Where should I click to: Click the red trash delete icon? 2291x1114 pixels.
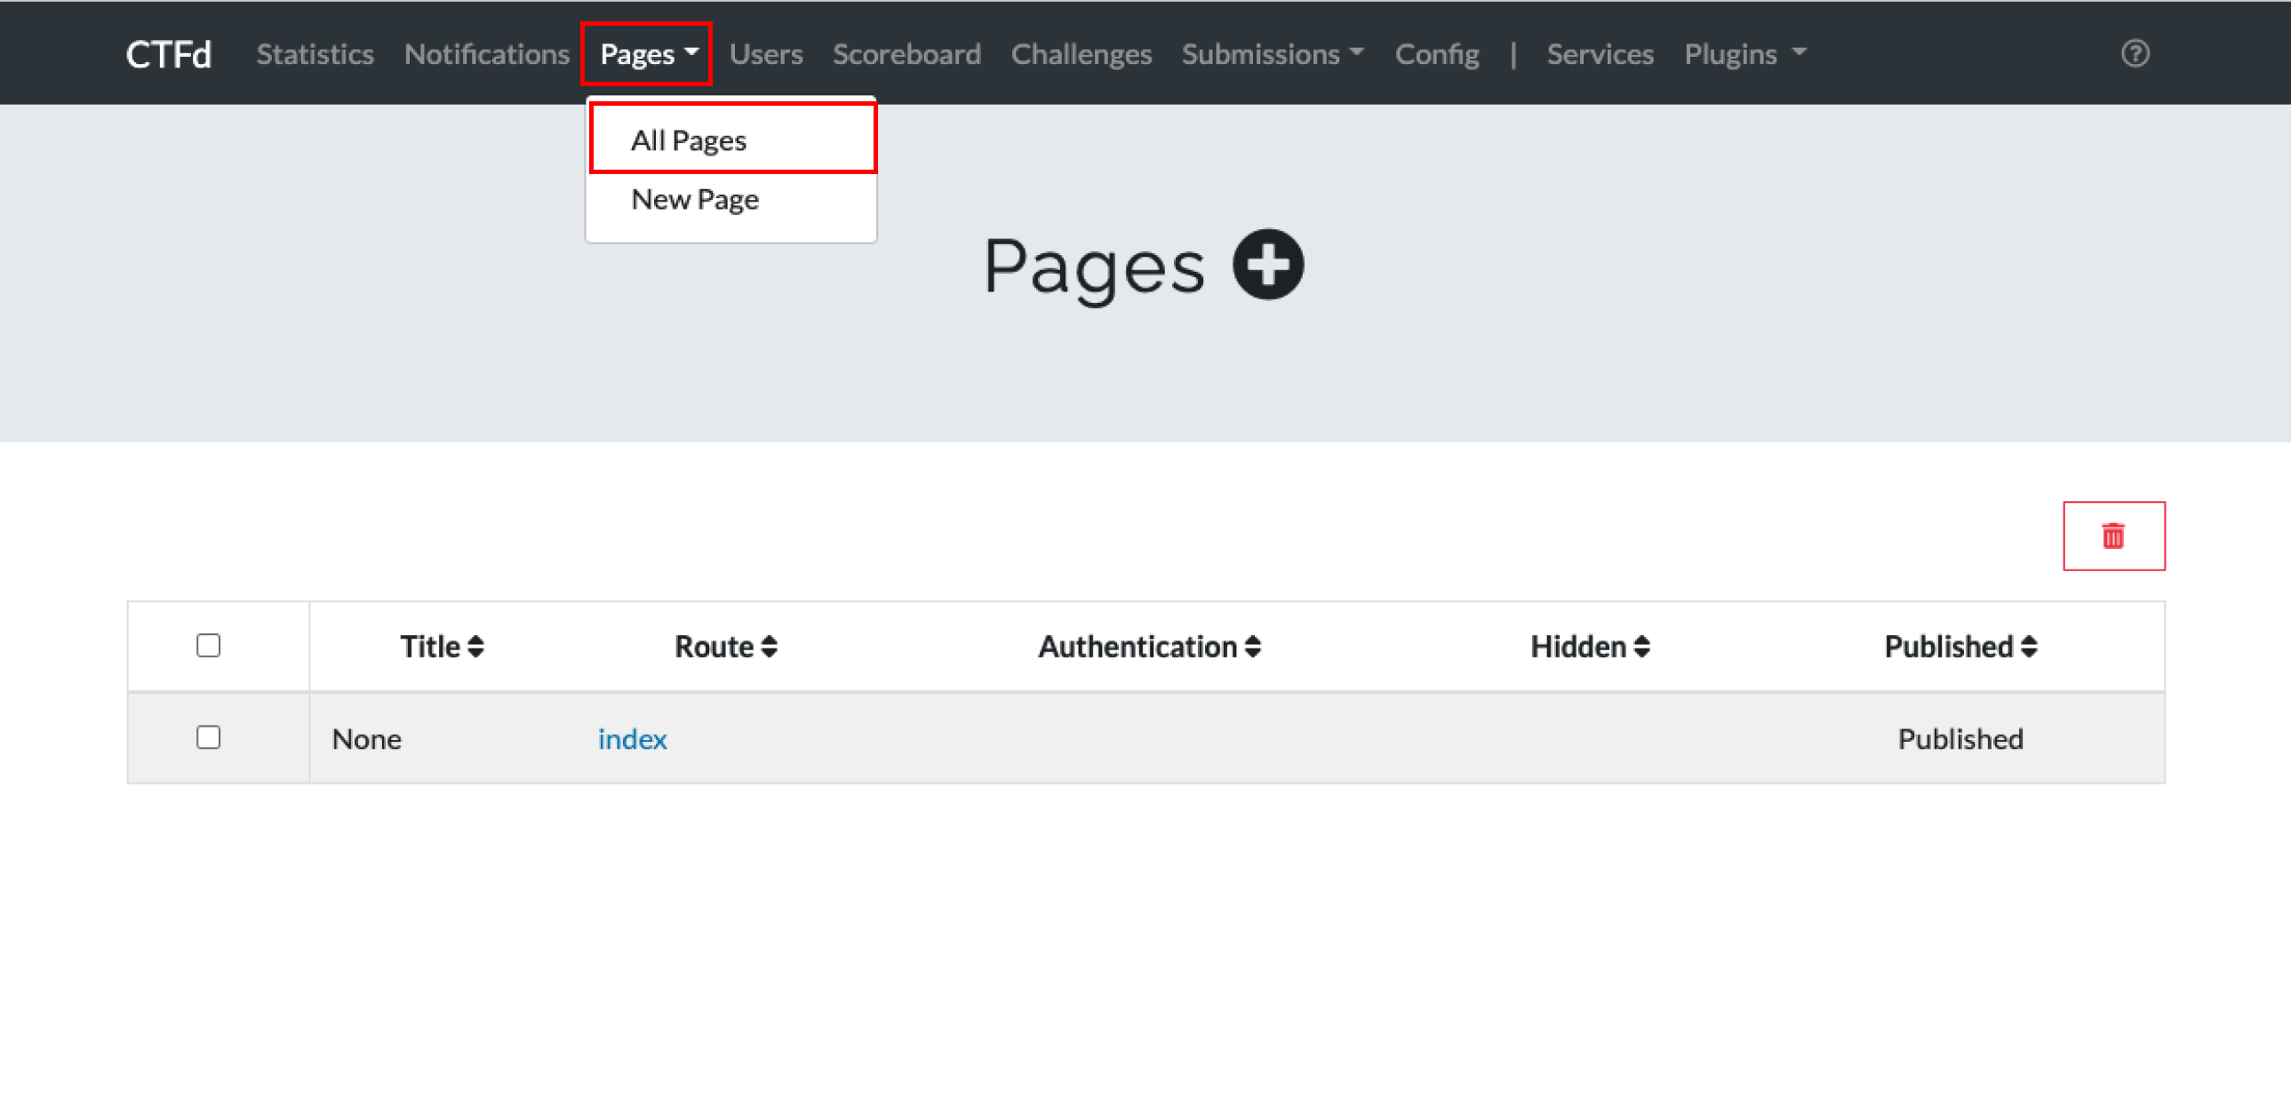pyautogui.click(x=2113, y=536)
